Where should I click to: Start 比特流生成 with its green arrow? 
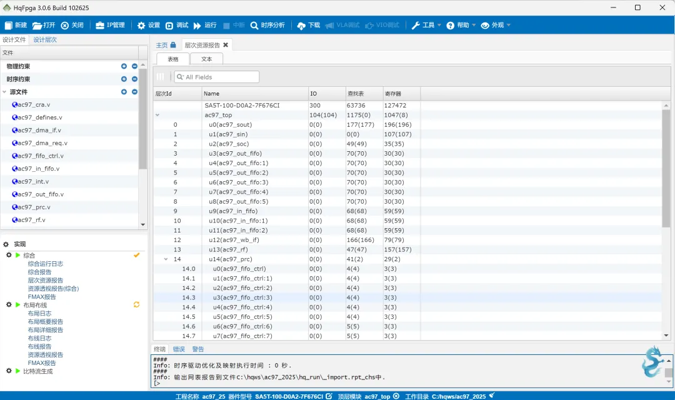(17, 371)
